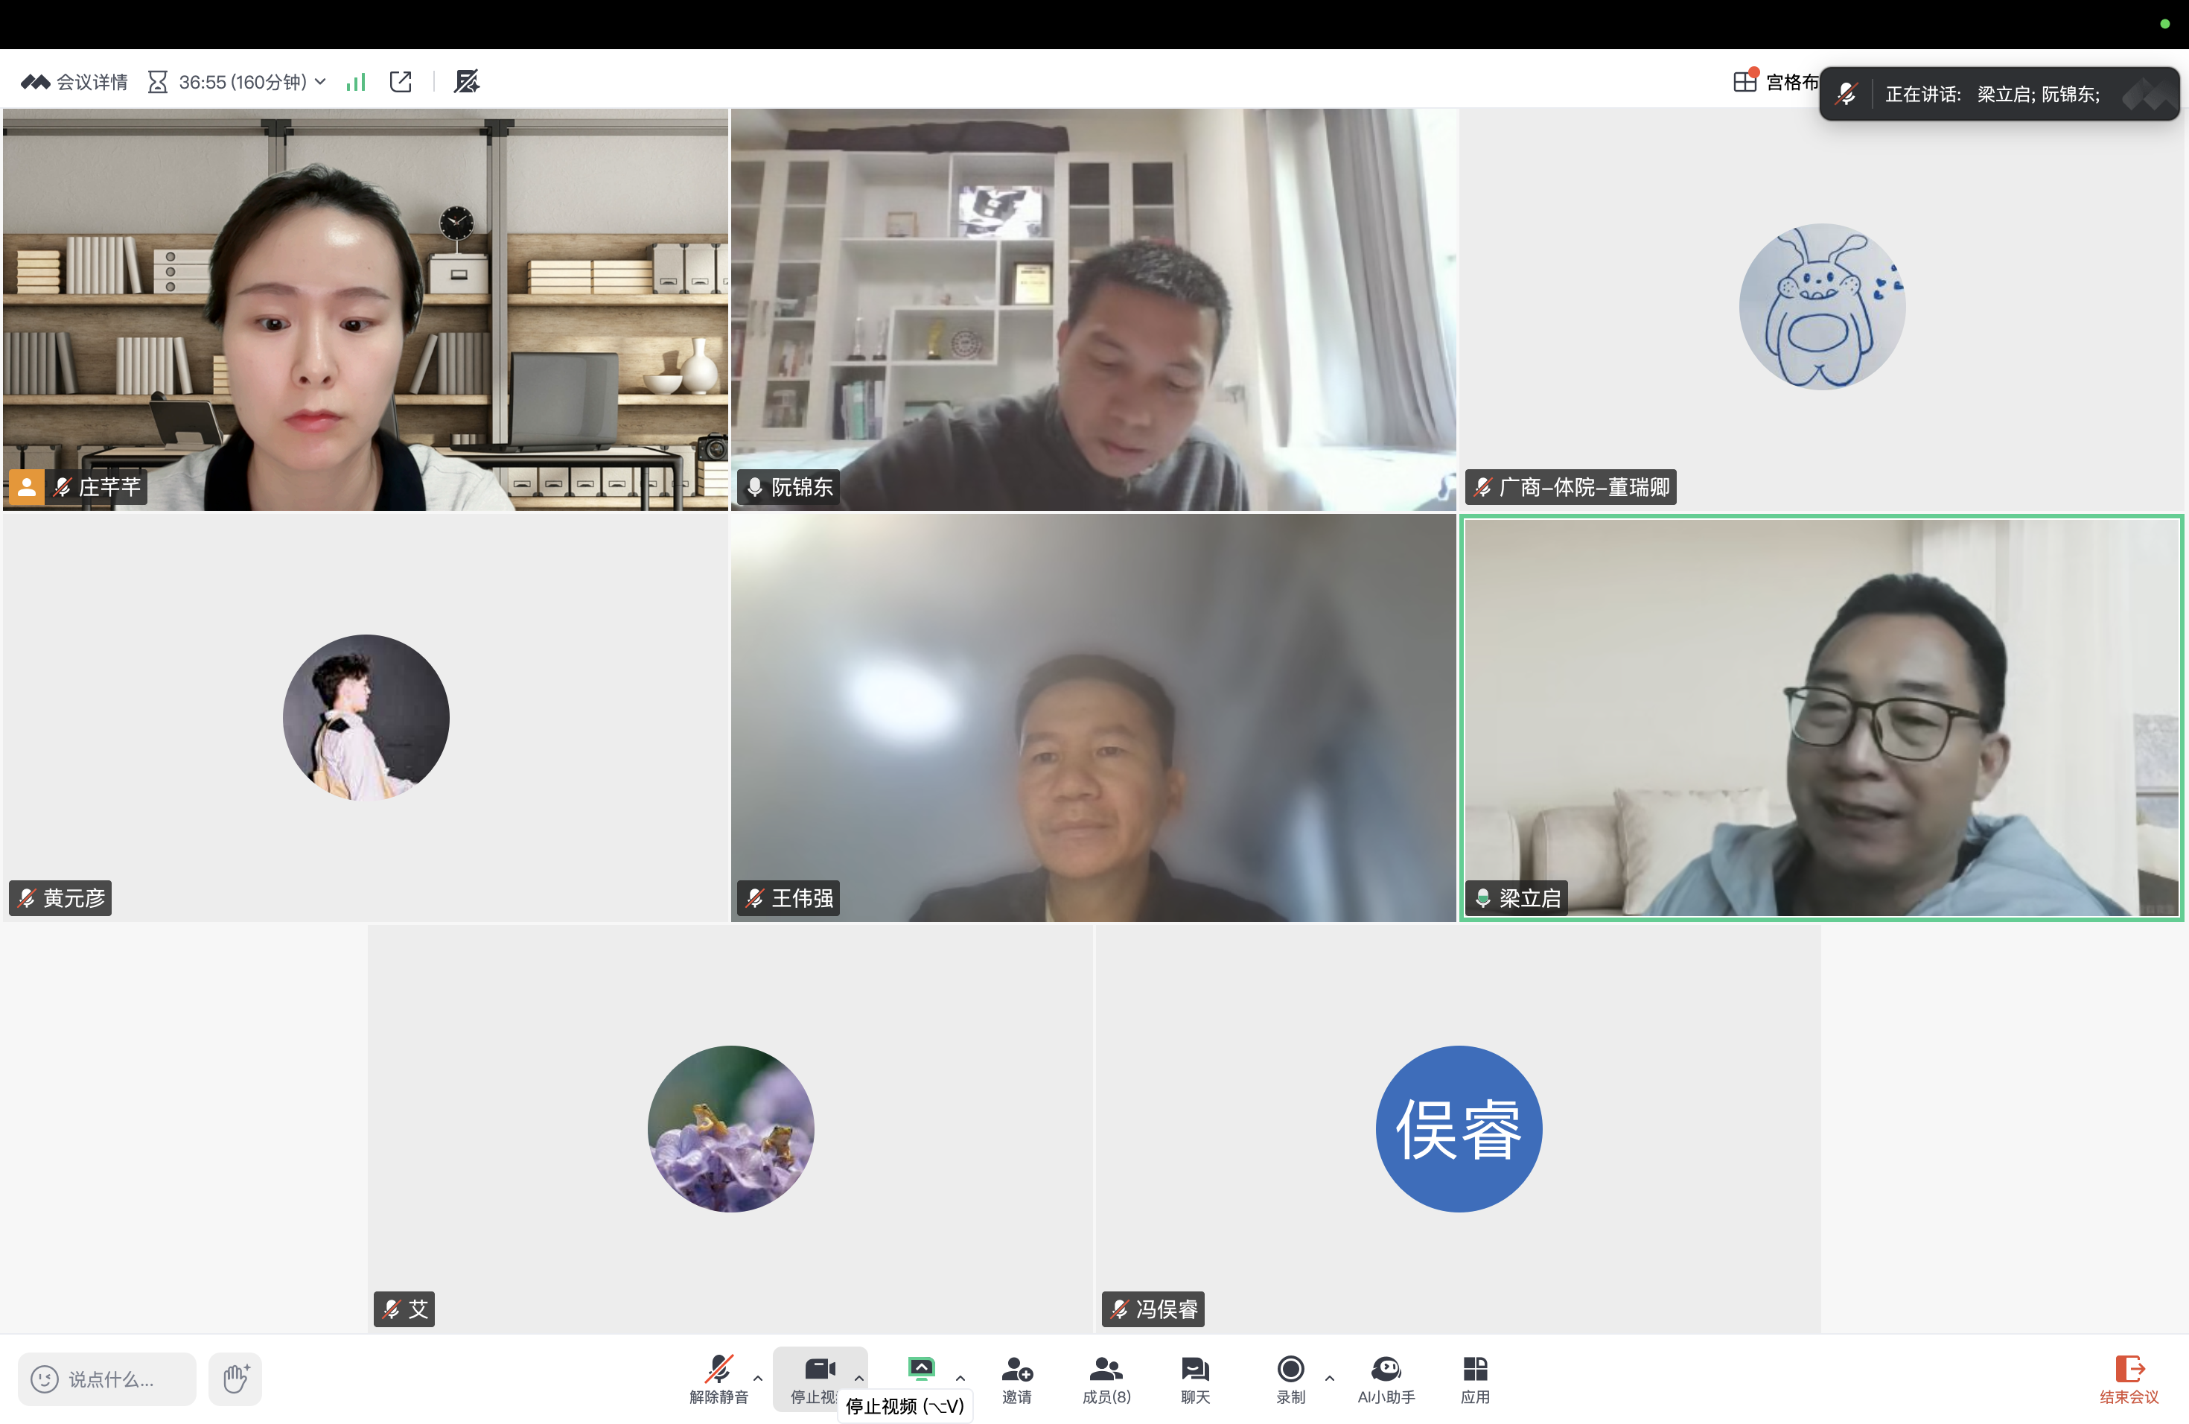
Task: Click the 应用 apps icon
Action: (x=1474, y=1377)
